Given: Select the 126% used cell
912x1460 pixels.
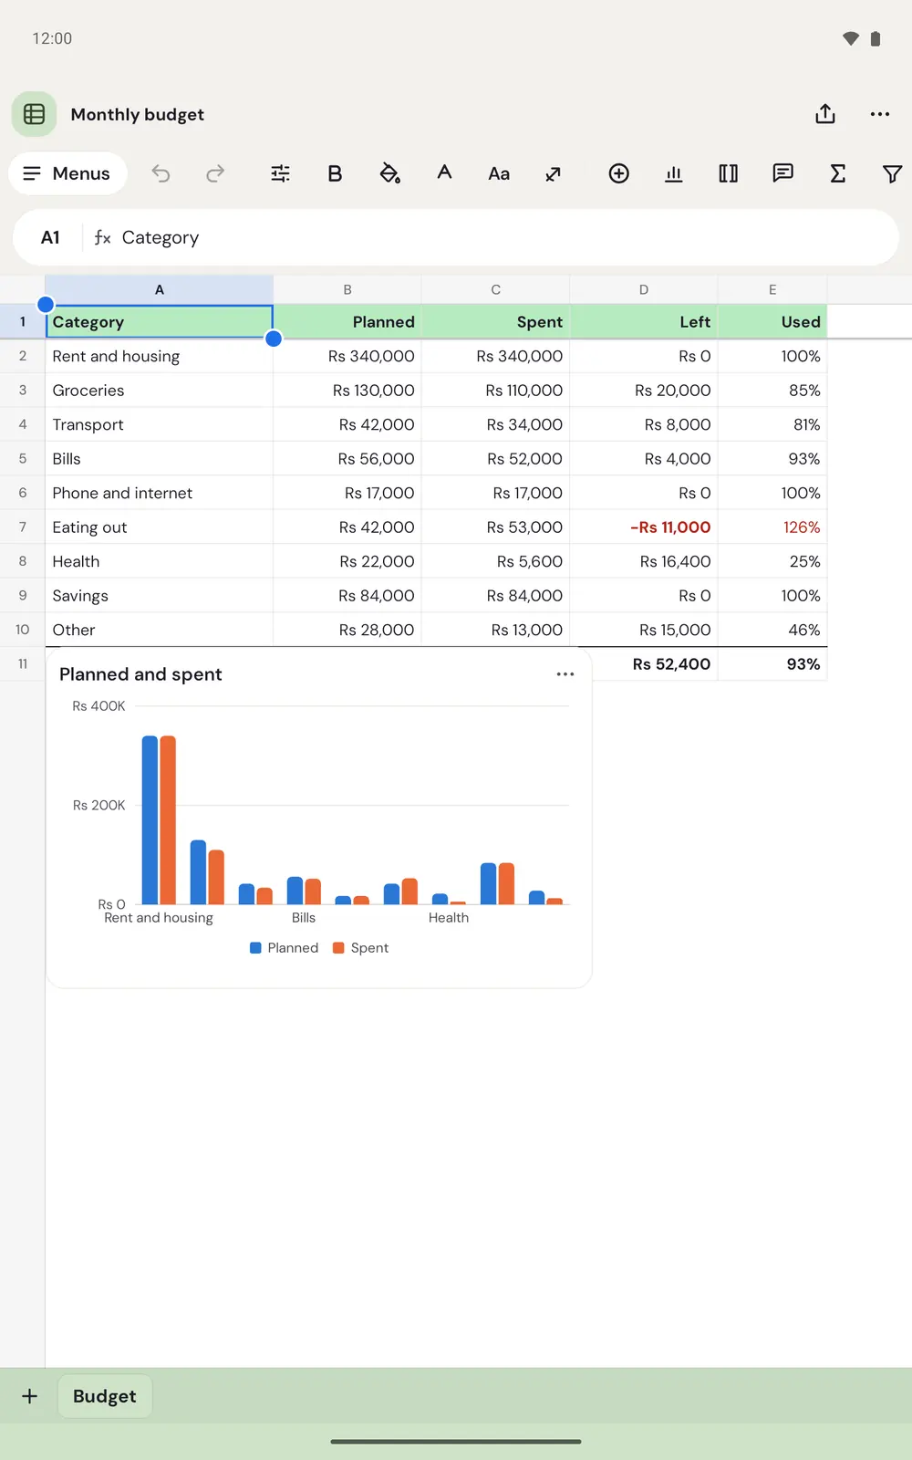Looking at the screenshot, I should pos(772,527).
